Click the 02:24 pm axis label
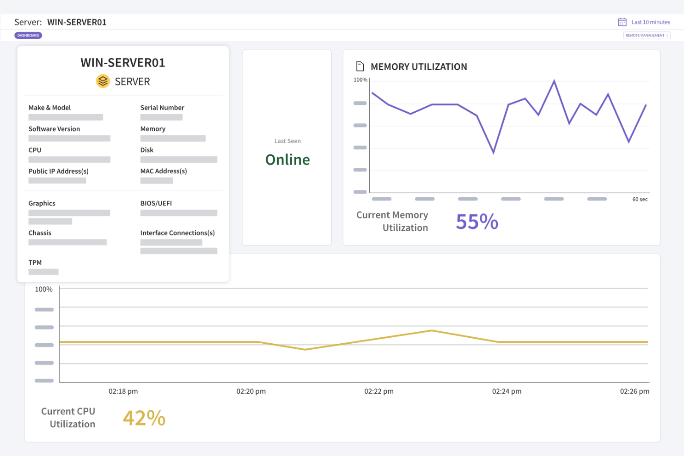Viewport: 684px width, 456px height. (x=507, y=391)
